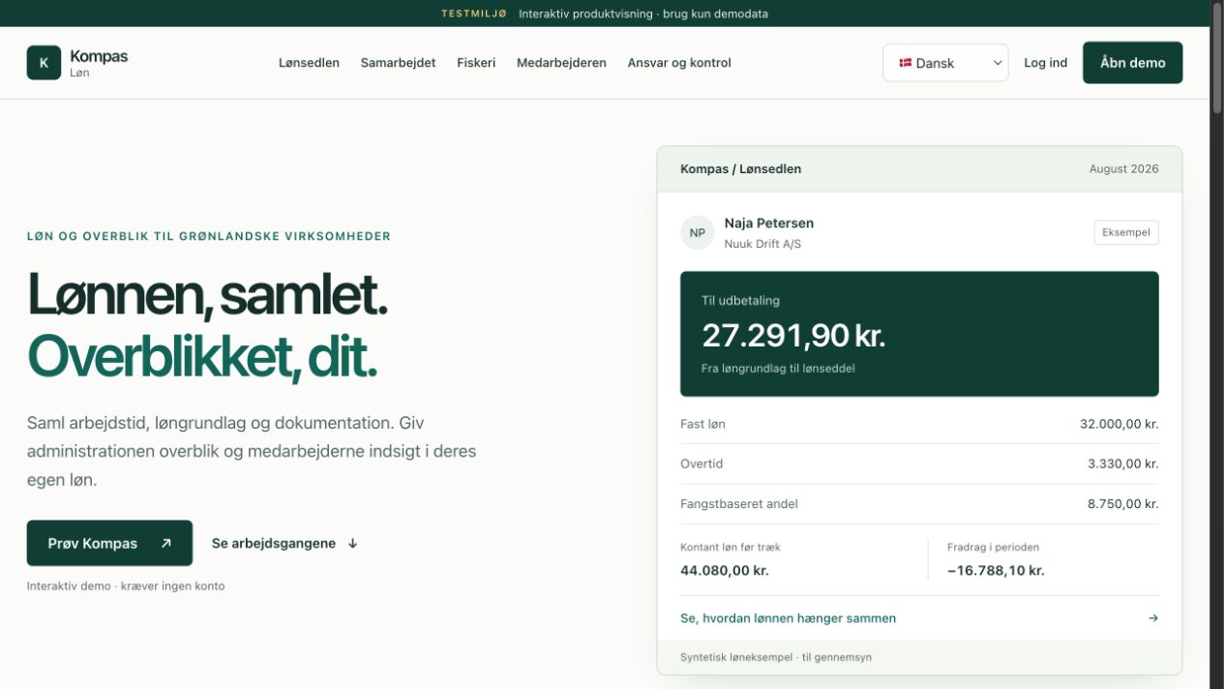The image size is (1224, 689).
Task: Select the Fiskeri navigation item
Action: click(x=476, y=63)
